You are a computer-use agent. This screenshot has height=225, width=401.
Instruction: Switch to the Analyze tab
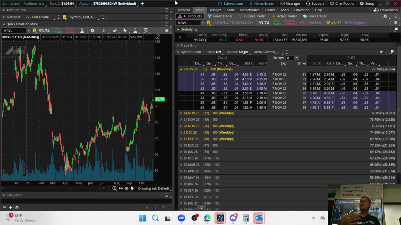click(x=215, y=10)
